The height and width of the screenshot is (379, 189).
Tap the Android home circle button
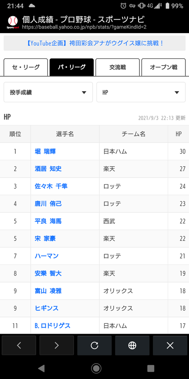click(96, 368)
